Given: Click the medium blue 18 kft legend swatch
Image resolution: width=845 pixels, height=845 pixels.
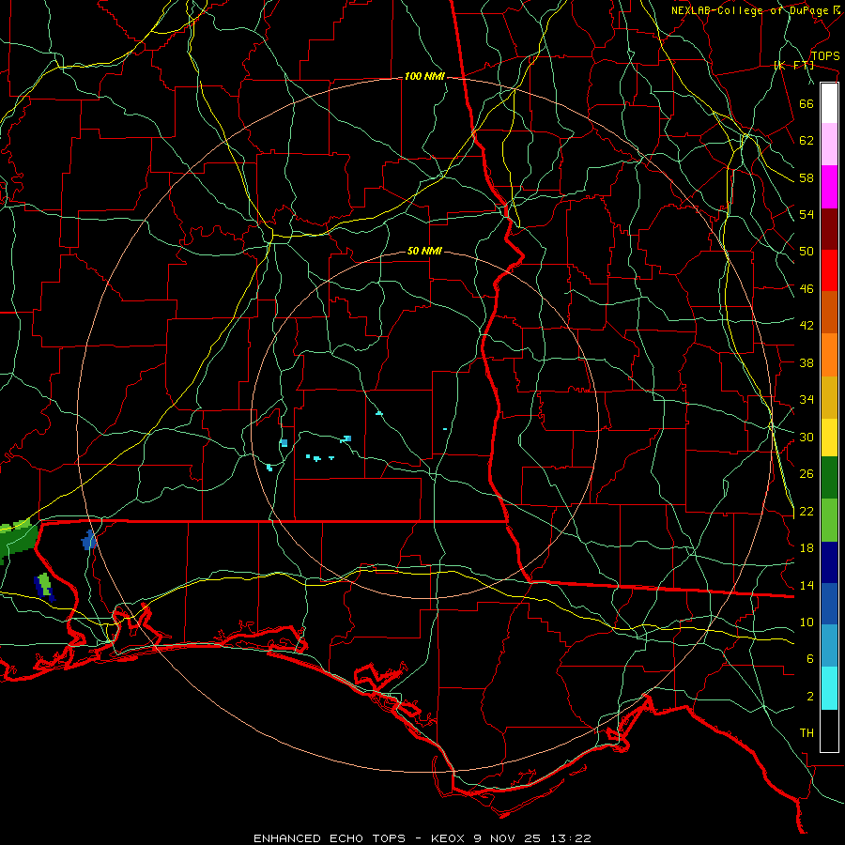Looking at the screenshot, I should (829, 604).
